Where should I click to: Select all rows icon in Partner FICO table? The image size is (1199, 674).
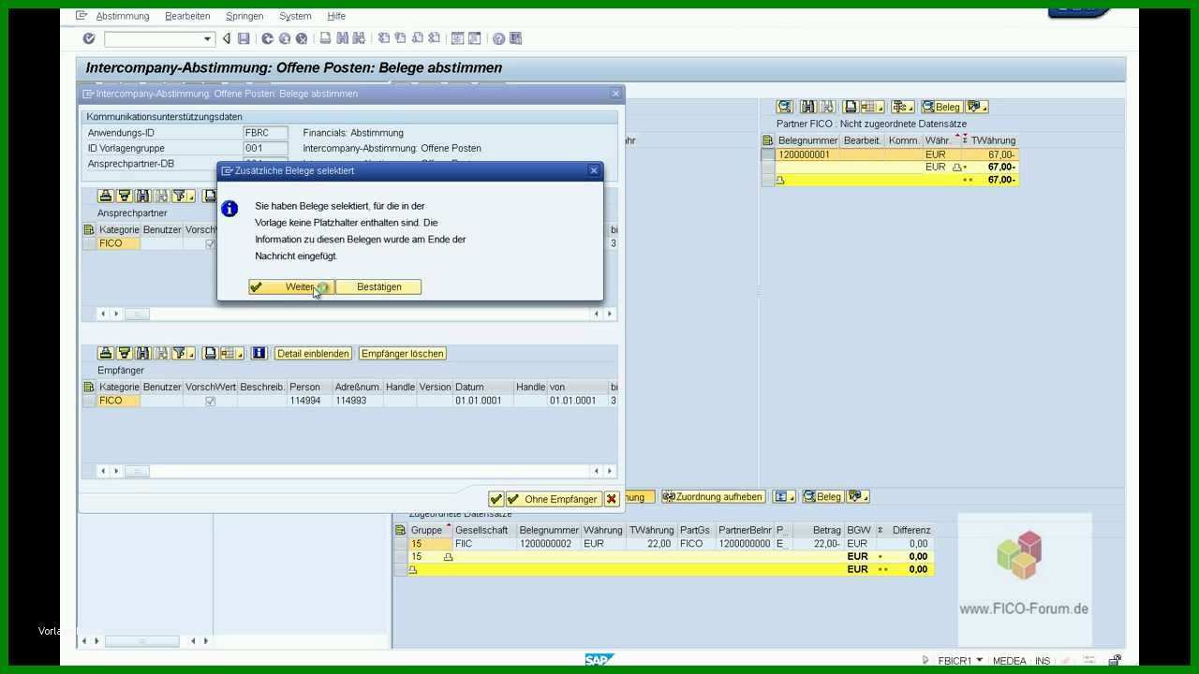[768, 140]
